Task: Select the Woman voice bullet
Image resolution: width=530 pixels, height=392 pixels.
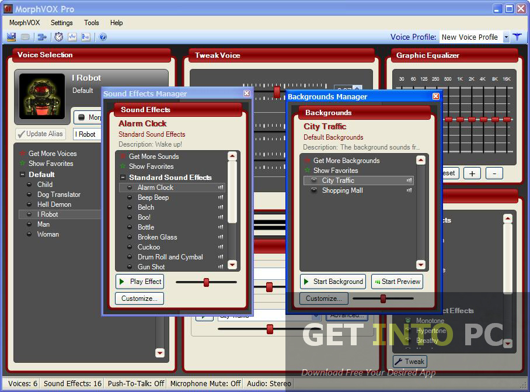Action: click(29, 234)
